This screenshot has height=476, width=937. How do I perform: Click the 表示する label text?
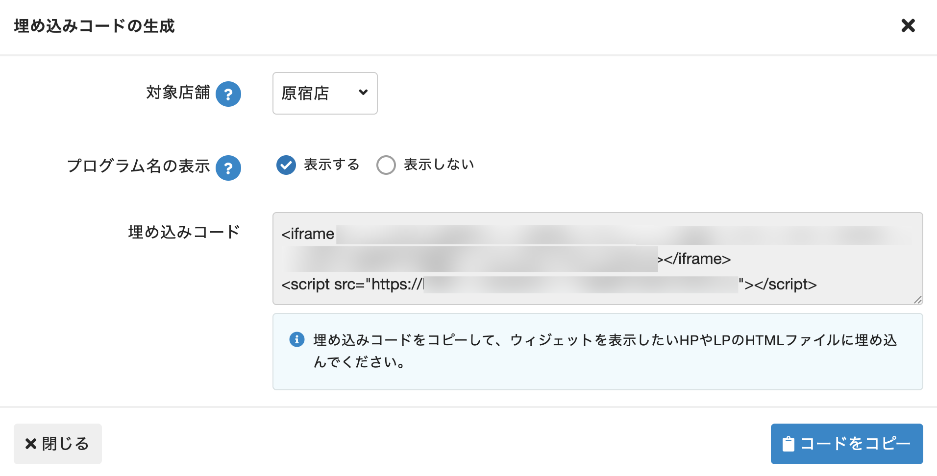331,165
